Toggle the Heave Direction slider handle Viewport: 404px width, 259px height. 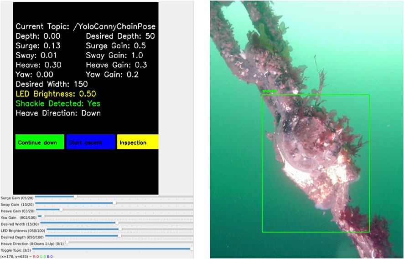pos(67,243)
